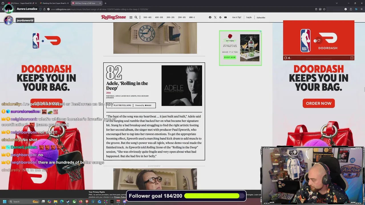The height and width of the screenshot is (205, 365).
Task: Open the Xbox app on taskbar
Action: 74,202
